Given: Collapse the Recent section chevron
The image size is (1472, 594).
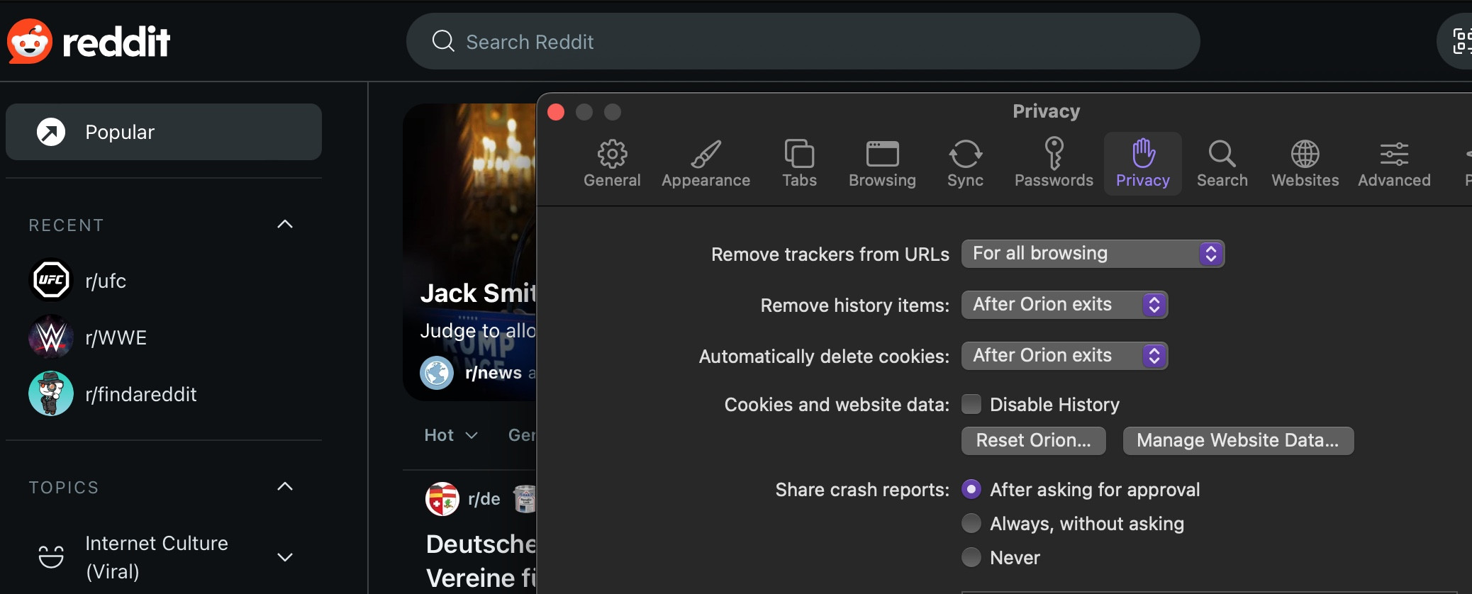Looking at the screenshot, I should [284, 225].
